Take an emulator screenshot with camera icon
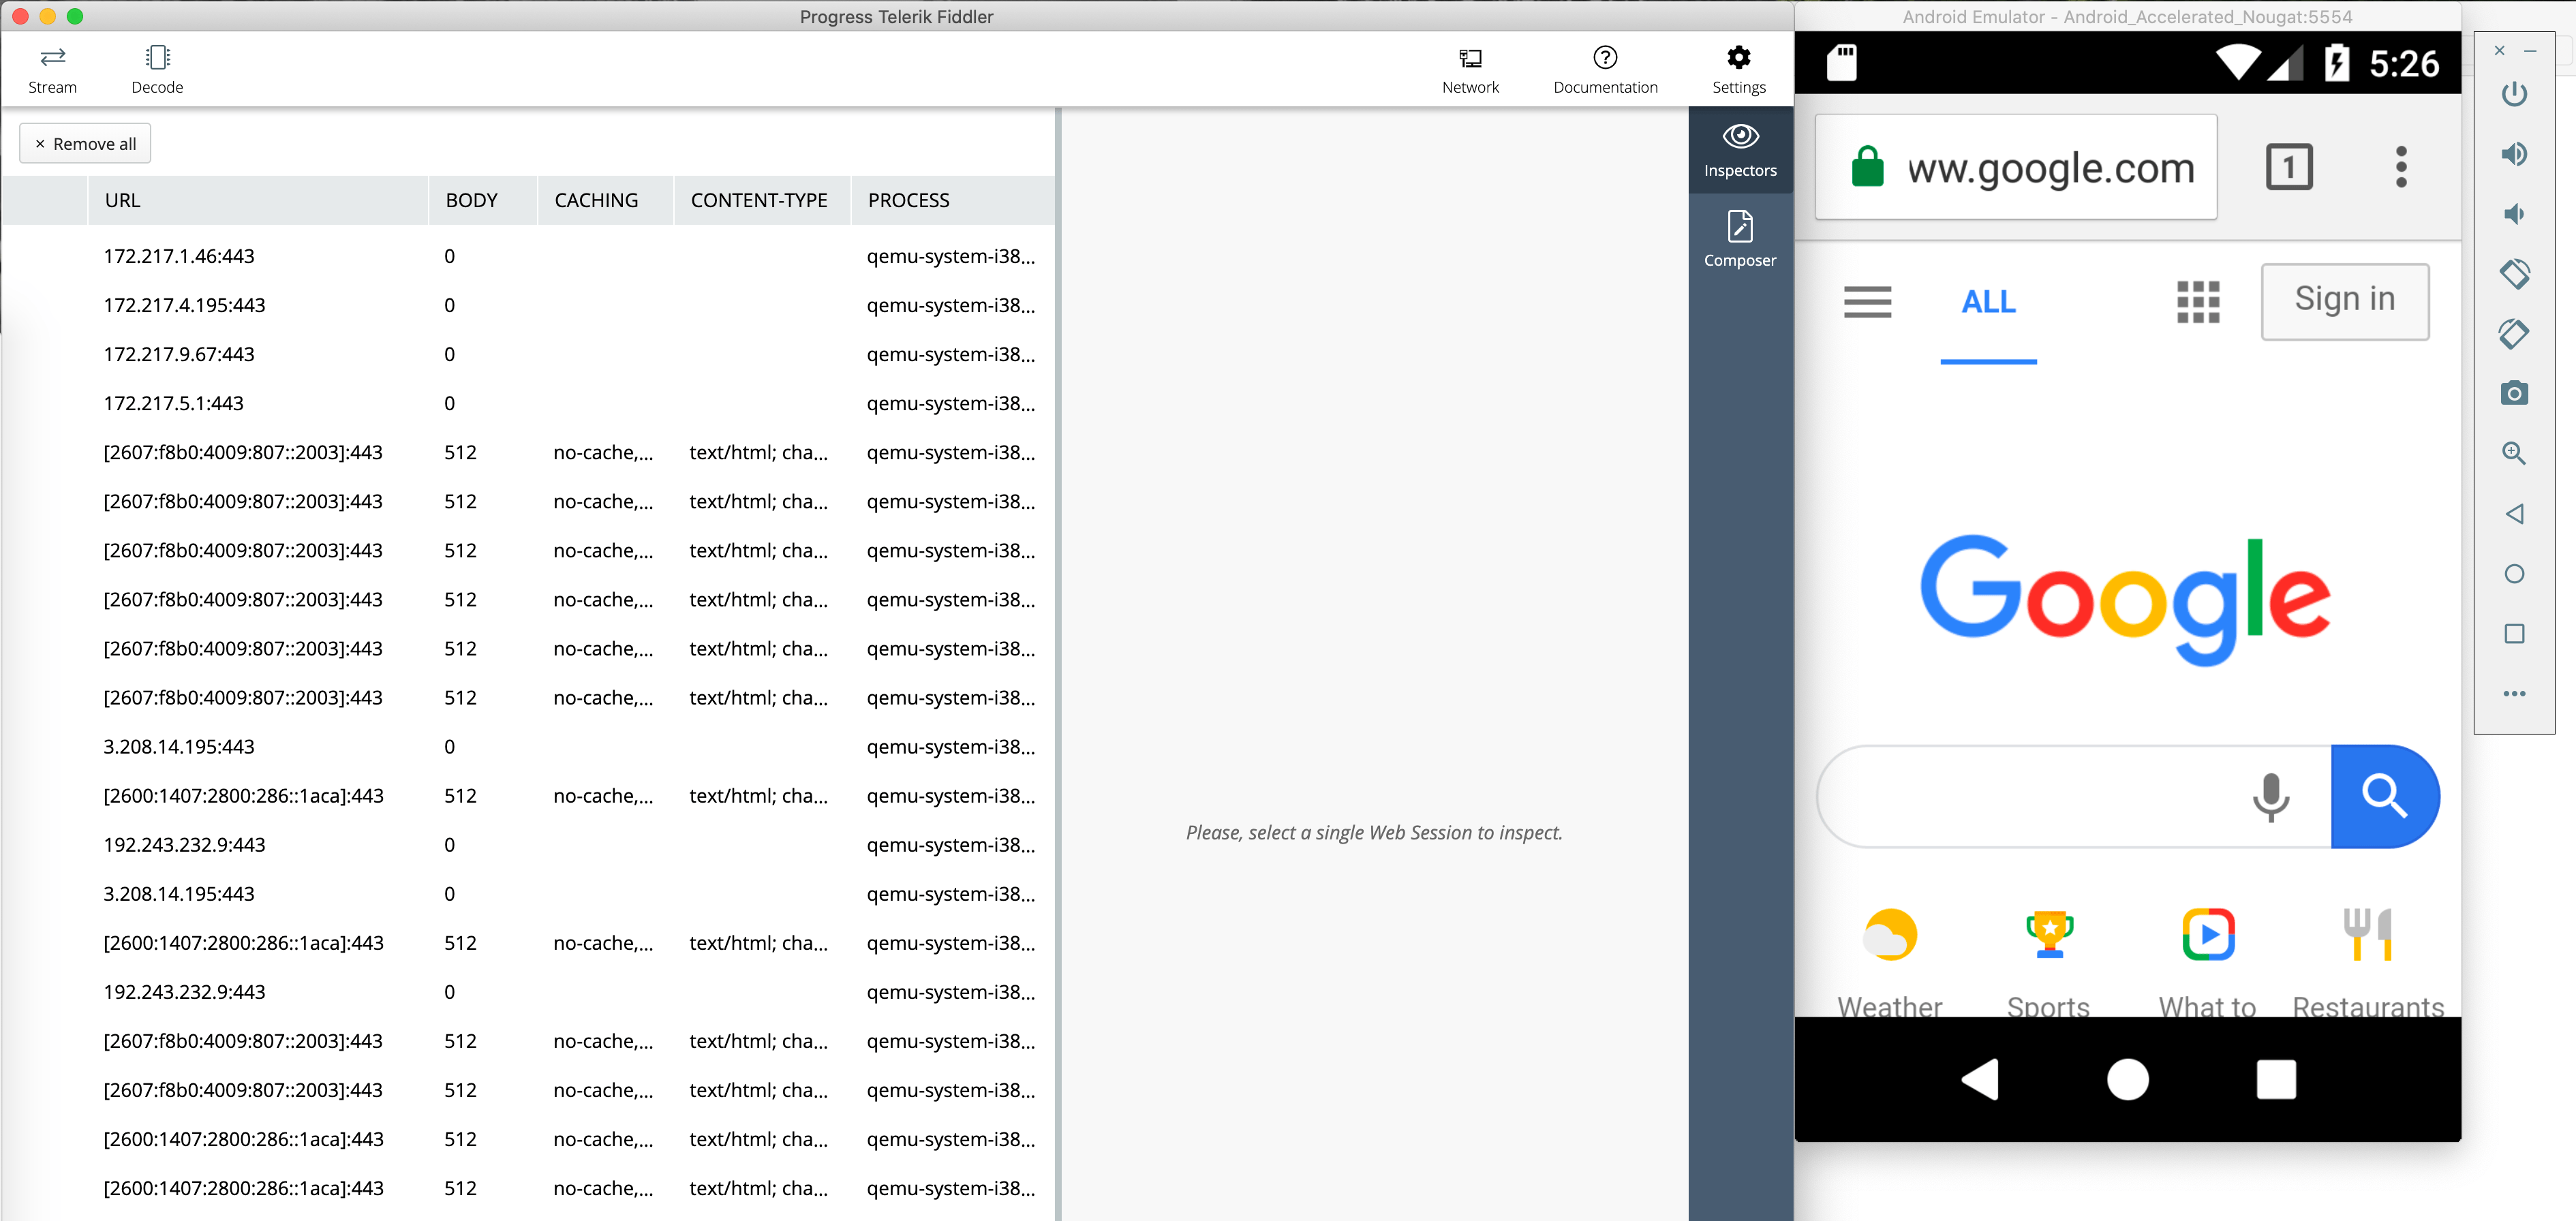The width and height of the screenshot is (2576, 1221). pos(2514,393)
